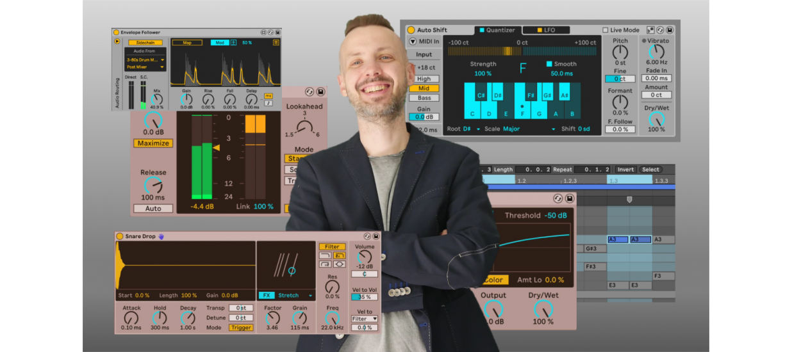
Task: Switch to the LFO tab
Action: click(x=546, y=30)
